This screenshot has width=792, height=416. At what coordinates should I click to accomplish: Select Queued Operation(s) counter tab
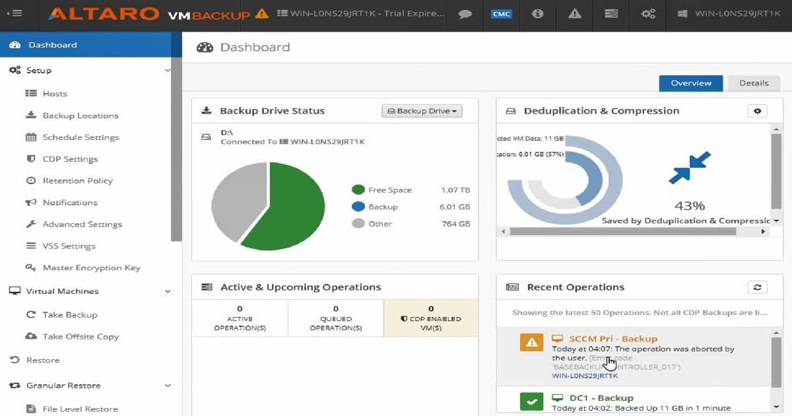tap(336, 318)
